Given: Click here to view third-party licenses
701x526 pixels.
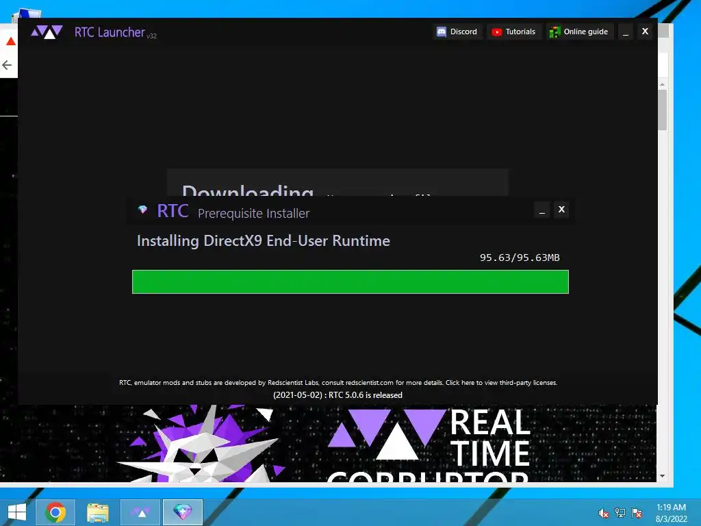Looking at the screenshot, I should tap(501, 383).
